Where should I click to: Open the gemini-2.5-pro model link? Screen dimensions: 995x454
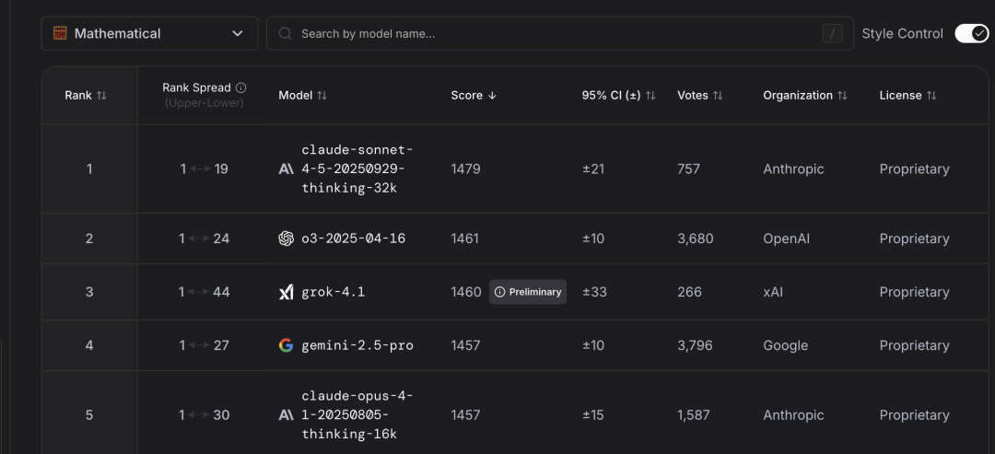point(357,345)
